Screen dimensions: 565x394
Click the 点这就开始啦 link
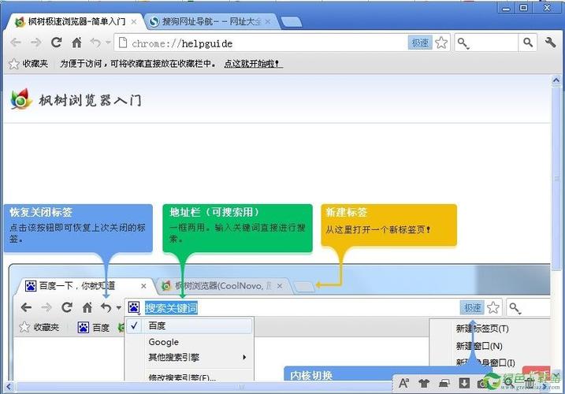pos(253,63)
